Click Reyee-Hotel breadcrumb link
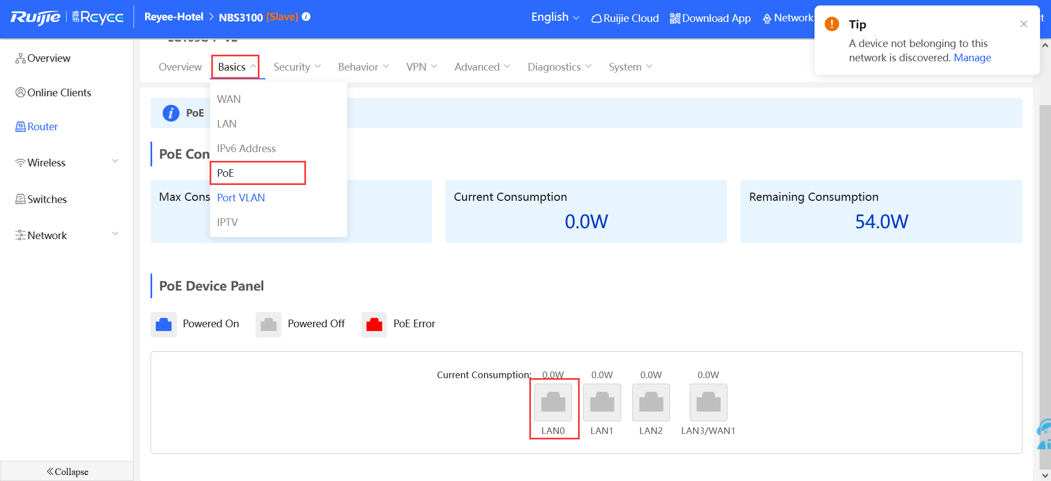 174,17
